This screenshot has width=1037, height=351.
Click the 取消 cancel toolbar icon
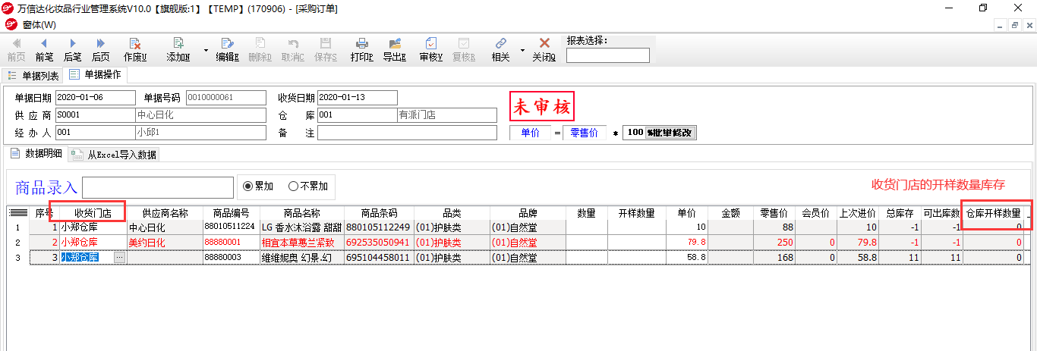[x=292, y=50]
